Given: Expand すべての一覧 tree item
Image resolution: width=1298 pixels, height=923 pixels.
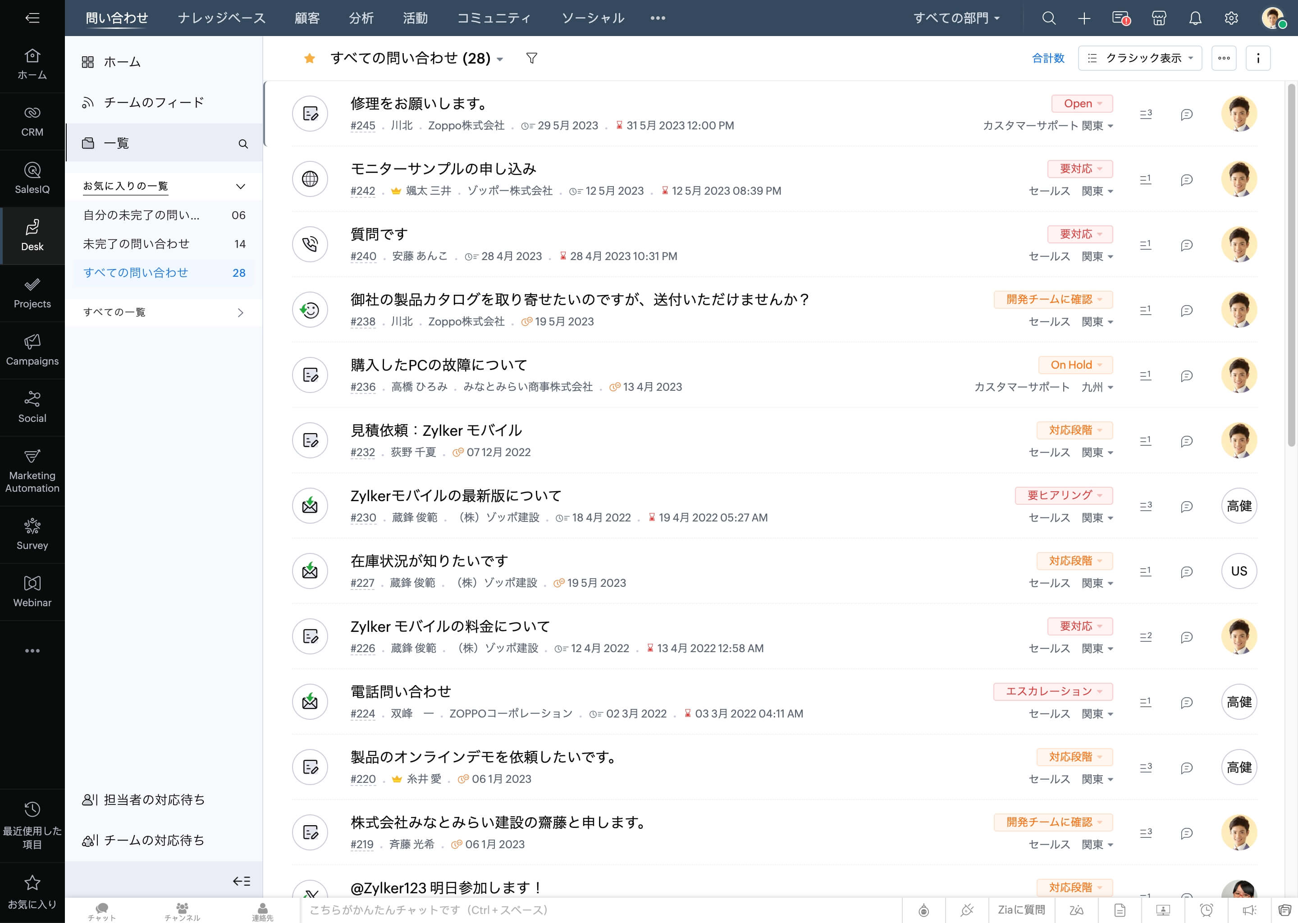Looking at the screenshot, I should [241, 313].
